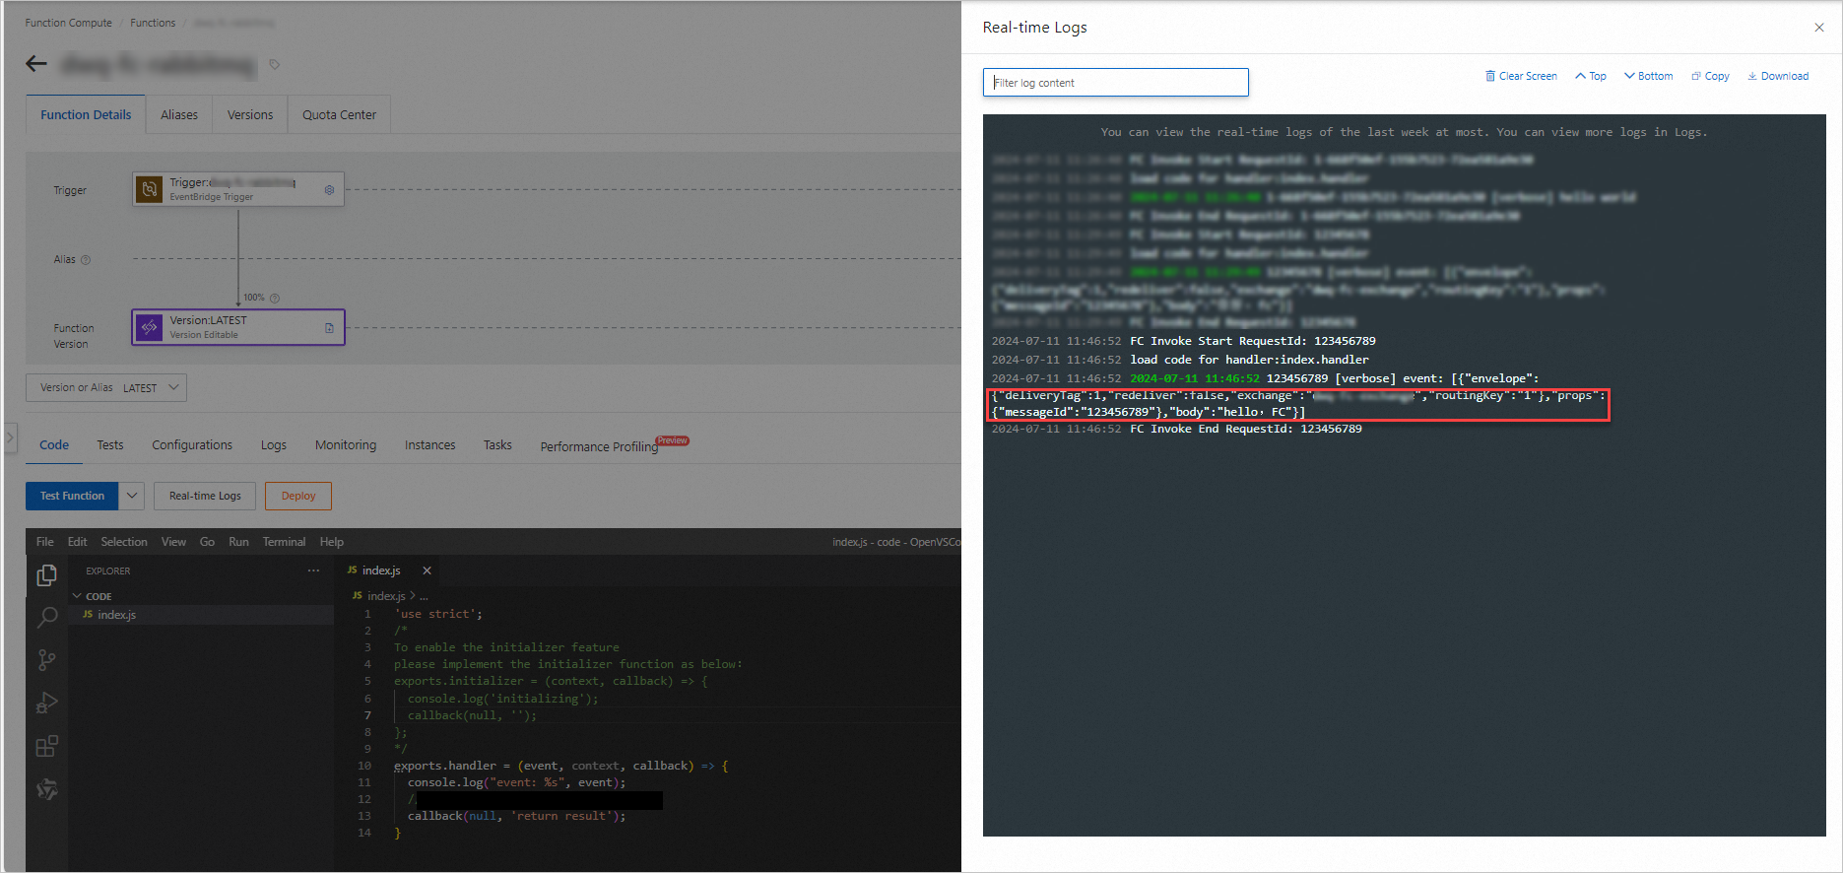Viewport: 1843px width, 873px height.
Task: Click the Function Compute breadcrumb link
Action: click(x=68, y=23)
